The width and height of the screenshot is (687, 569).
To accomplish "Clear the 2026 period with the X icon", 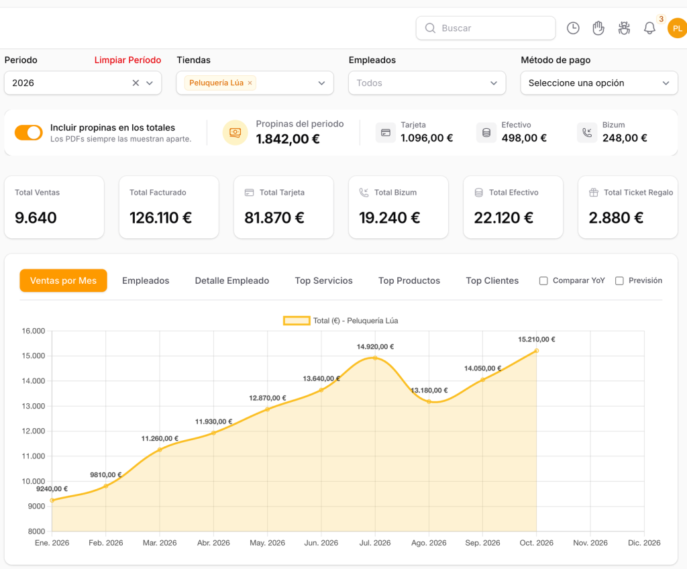I will [x=136, y=83].
